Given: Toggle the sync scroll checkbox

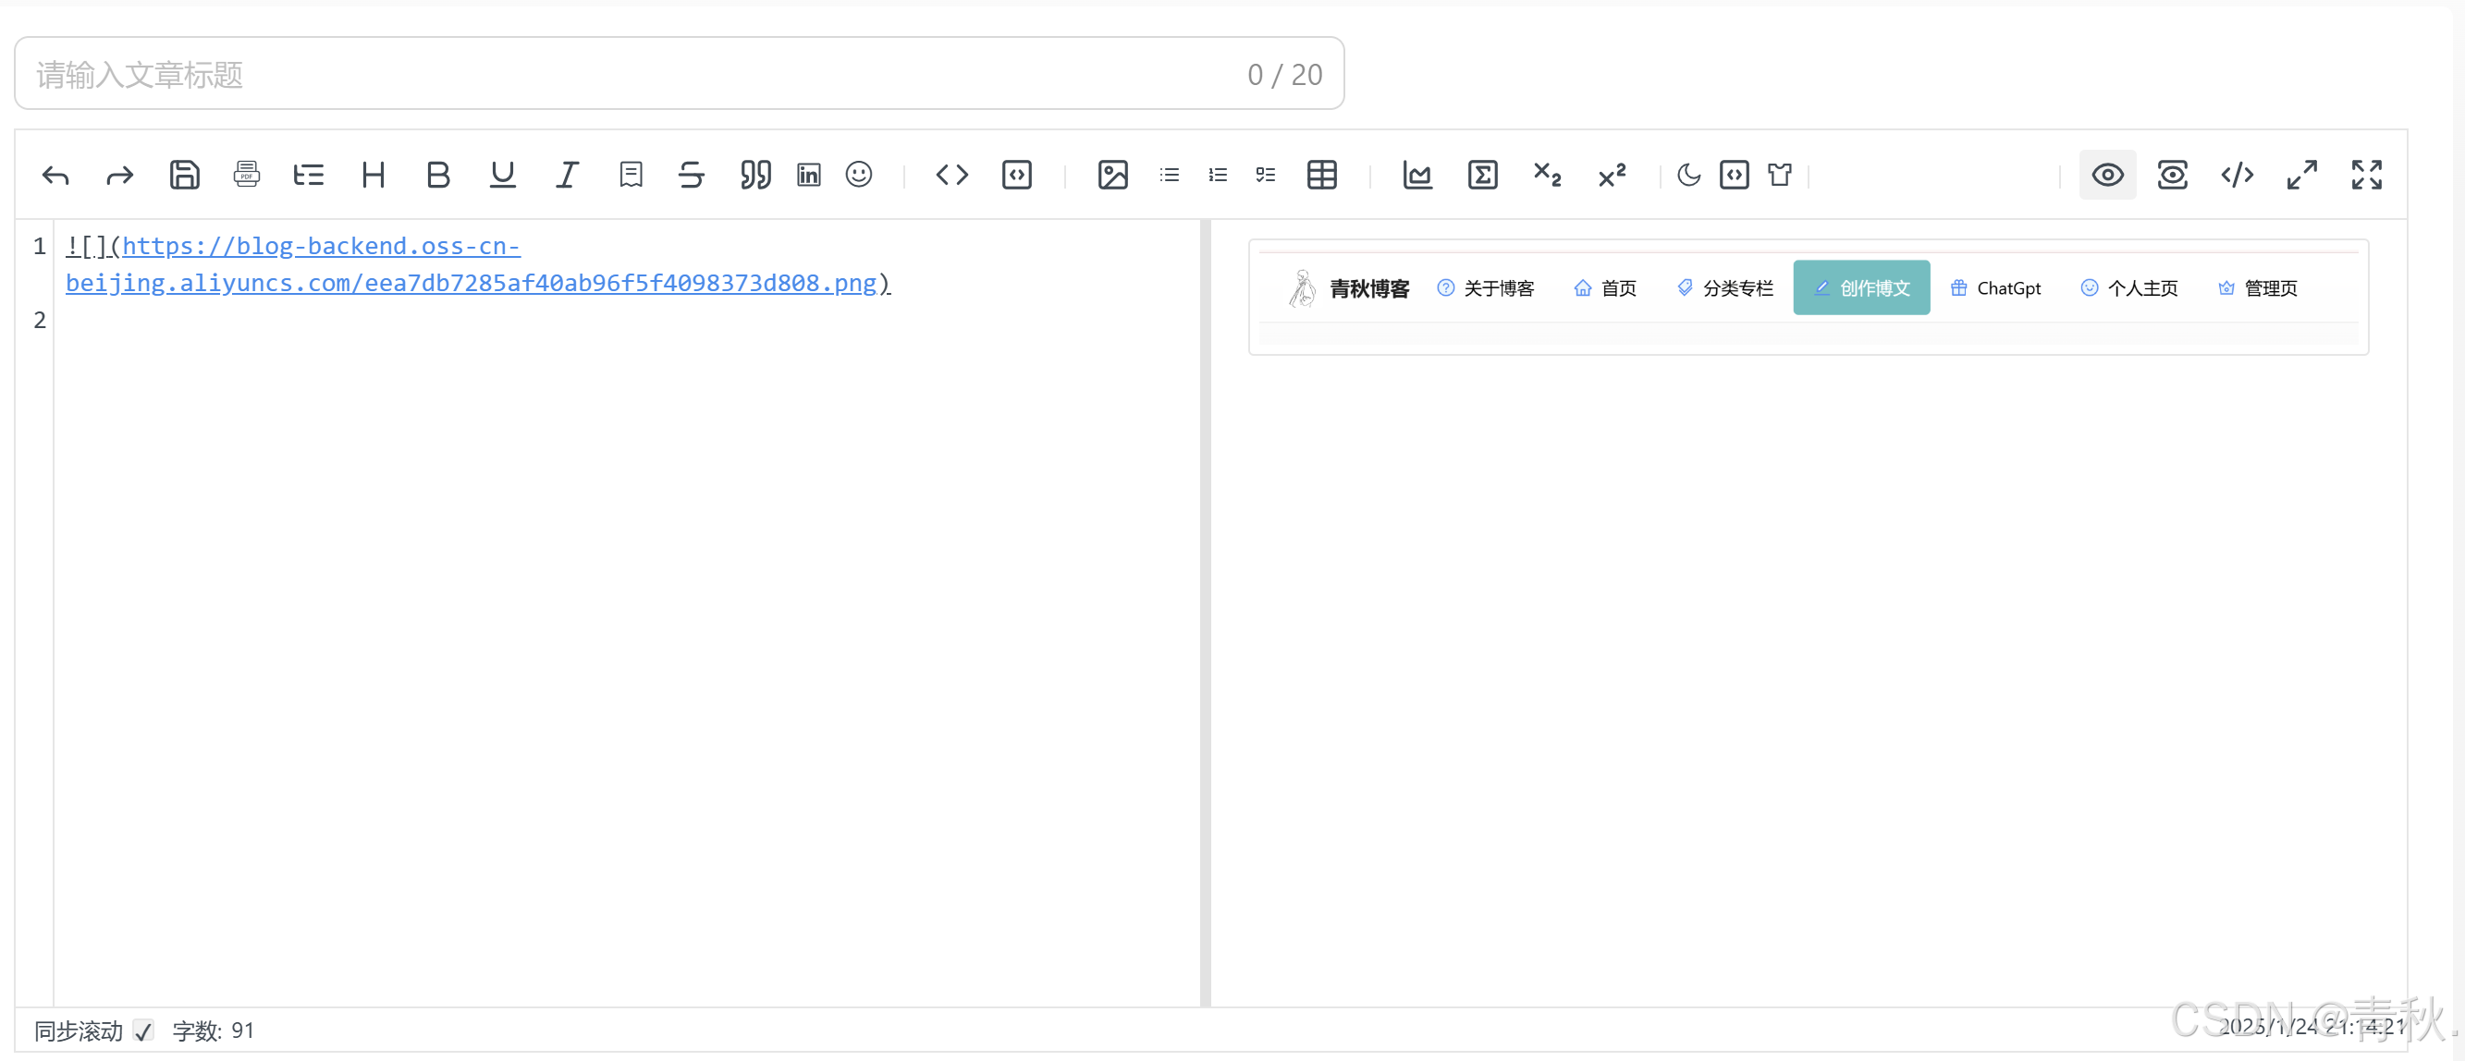Looking at the screenshot, I should 143,1031.
